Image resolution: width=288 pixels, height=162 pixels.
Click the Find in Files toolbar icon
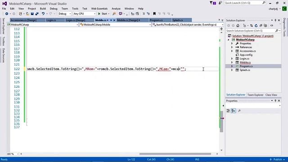click(114, 14)
